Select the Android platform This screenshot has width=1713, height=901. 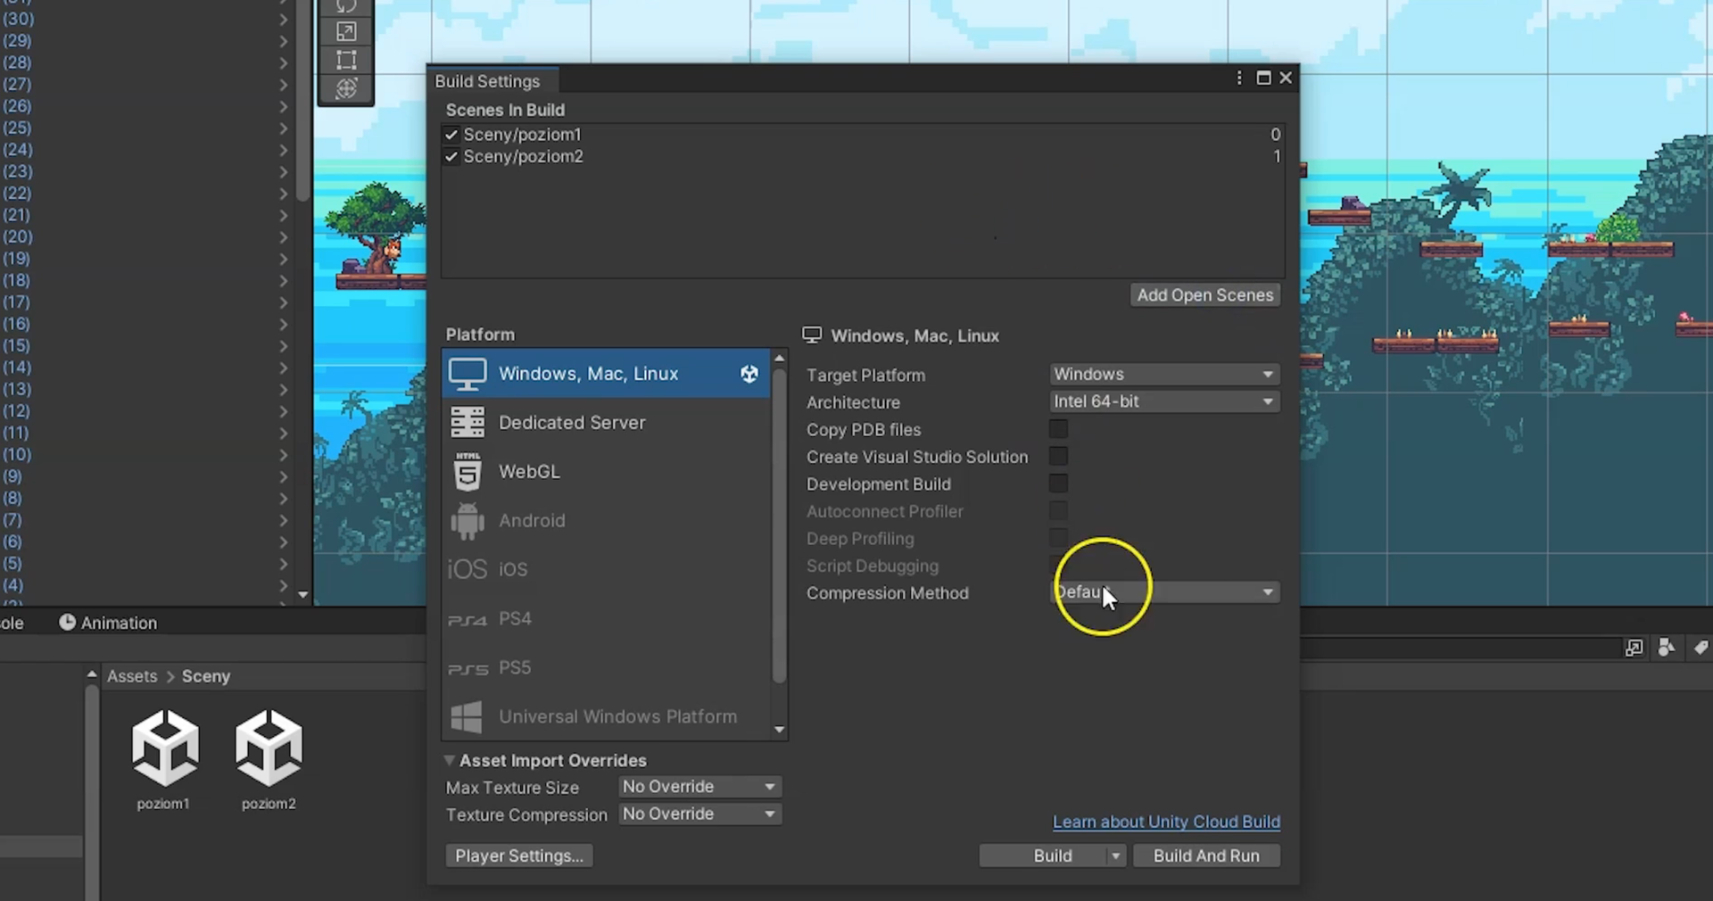(532, 521)
